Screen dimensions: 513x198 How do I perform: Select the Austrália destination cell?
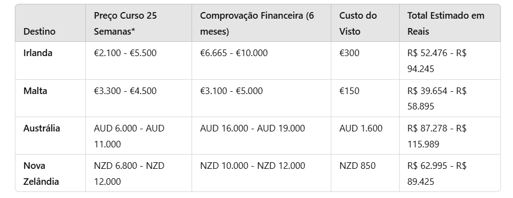(x=41, y=128)
